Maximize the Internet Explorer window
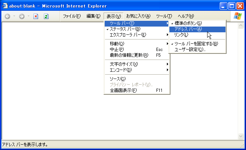 [232, 6]
